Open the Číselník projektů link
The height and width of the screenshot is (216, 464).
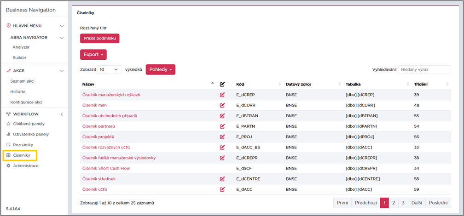click(x=98, y=137)
